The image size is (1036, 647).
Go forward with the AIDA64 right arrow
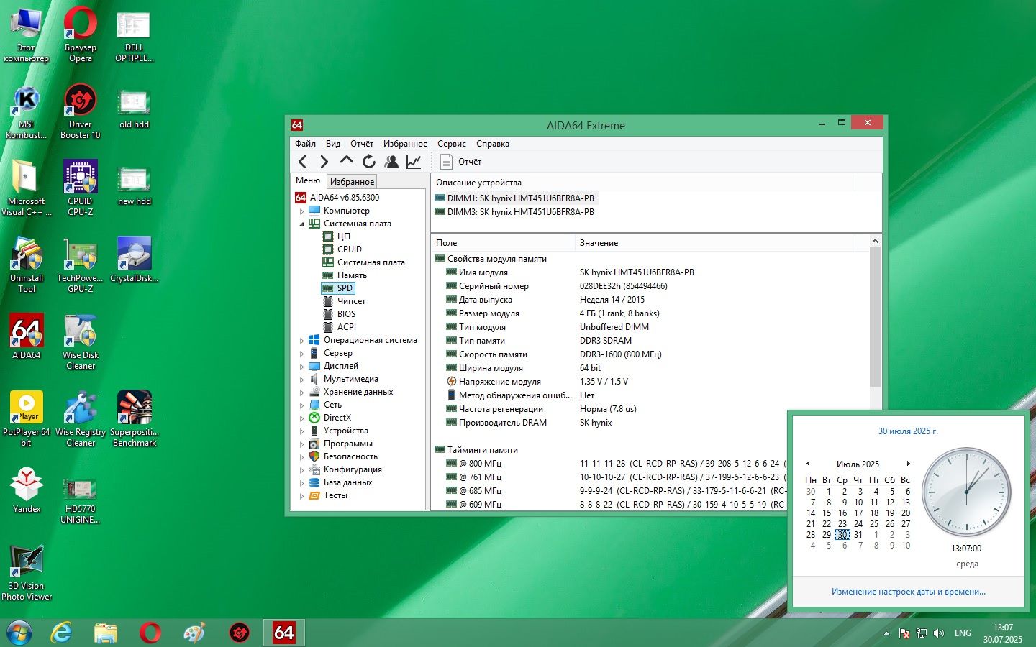pos(324,162)
